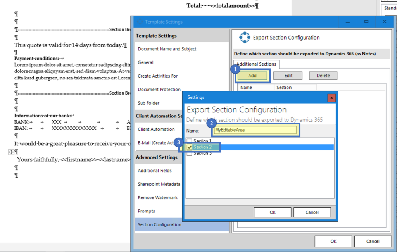This screenshot has width=397, height=252.
Task: Open the Remove Watermark settings
Action: point(158,198)
